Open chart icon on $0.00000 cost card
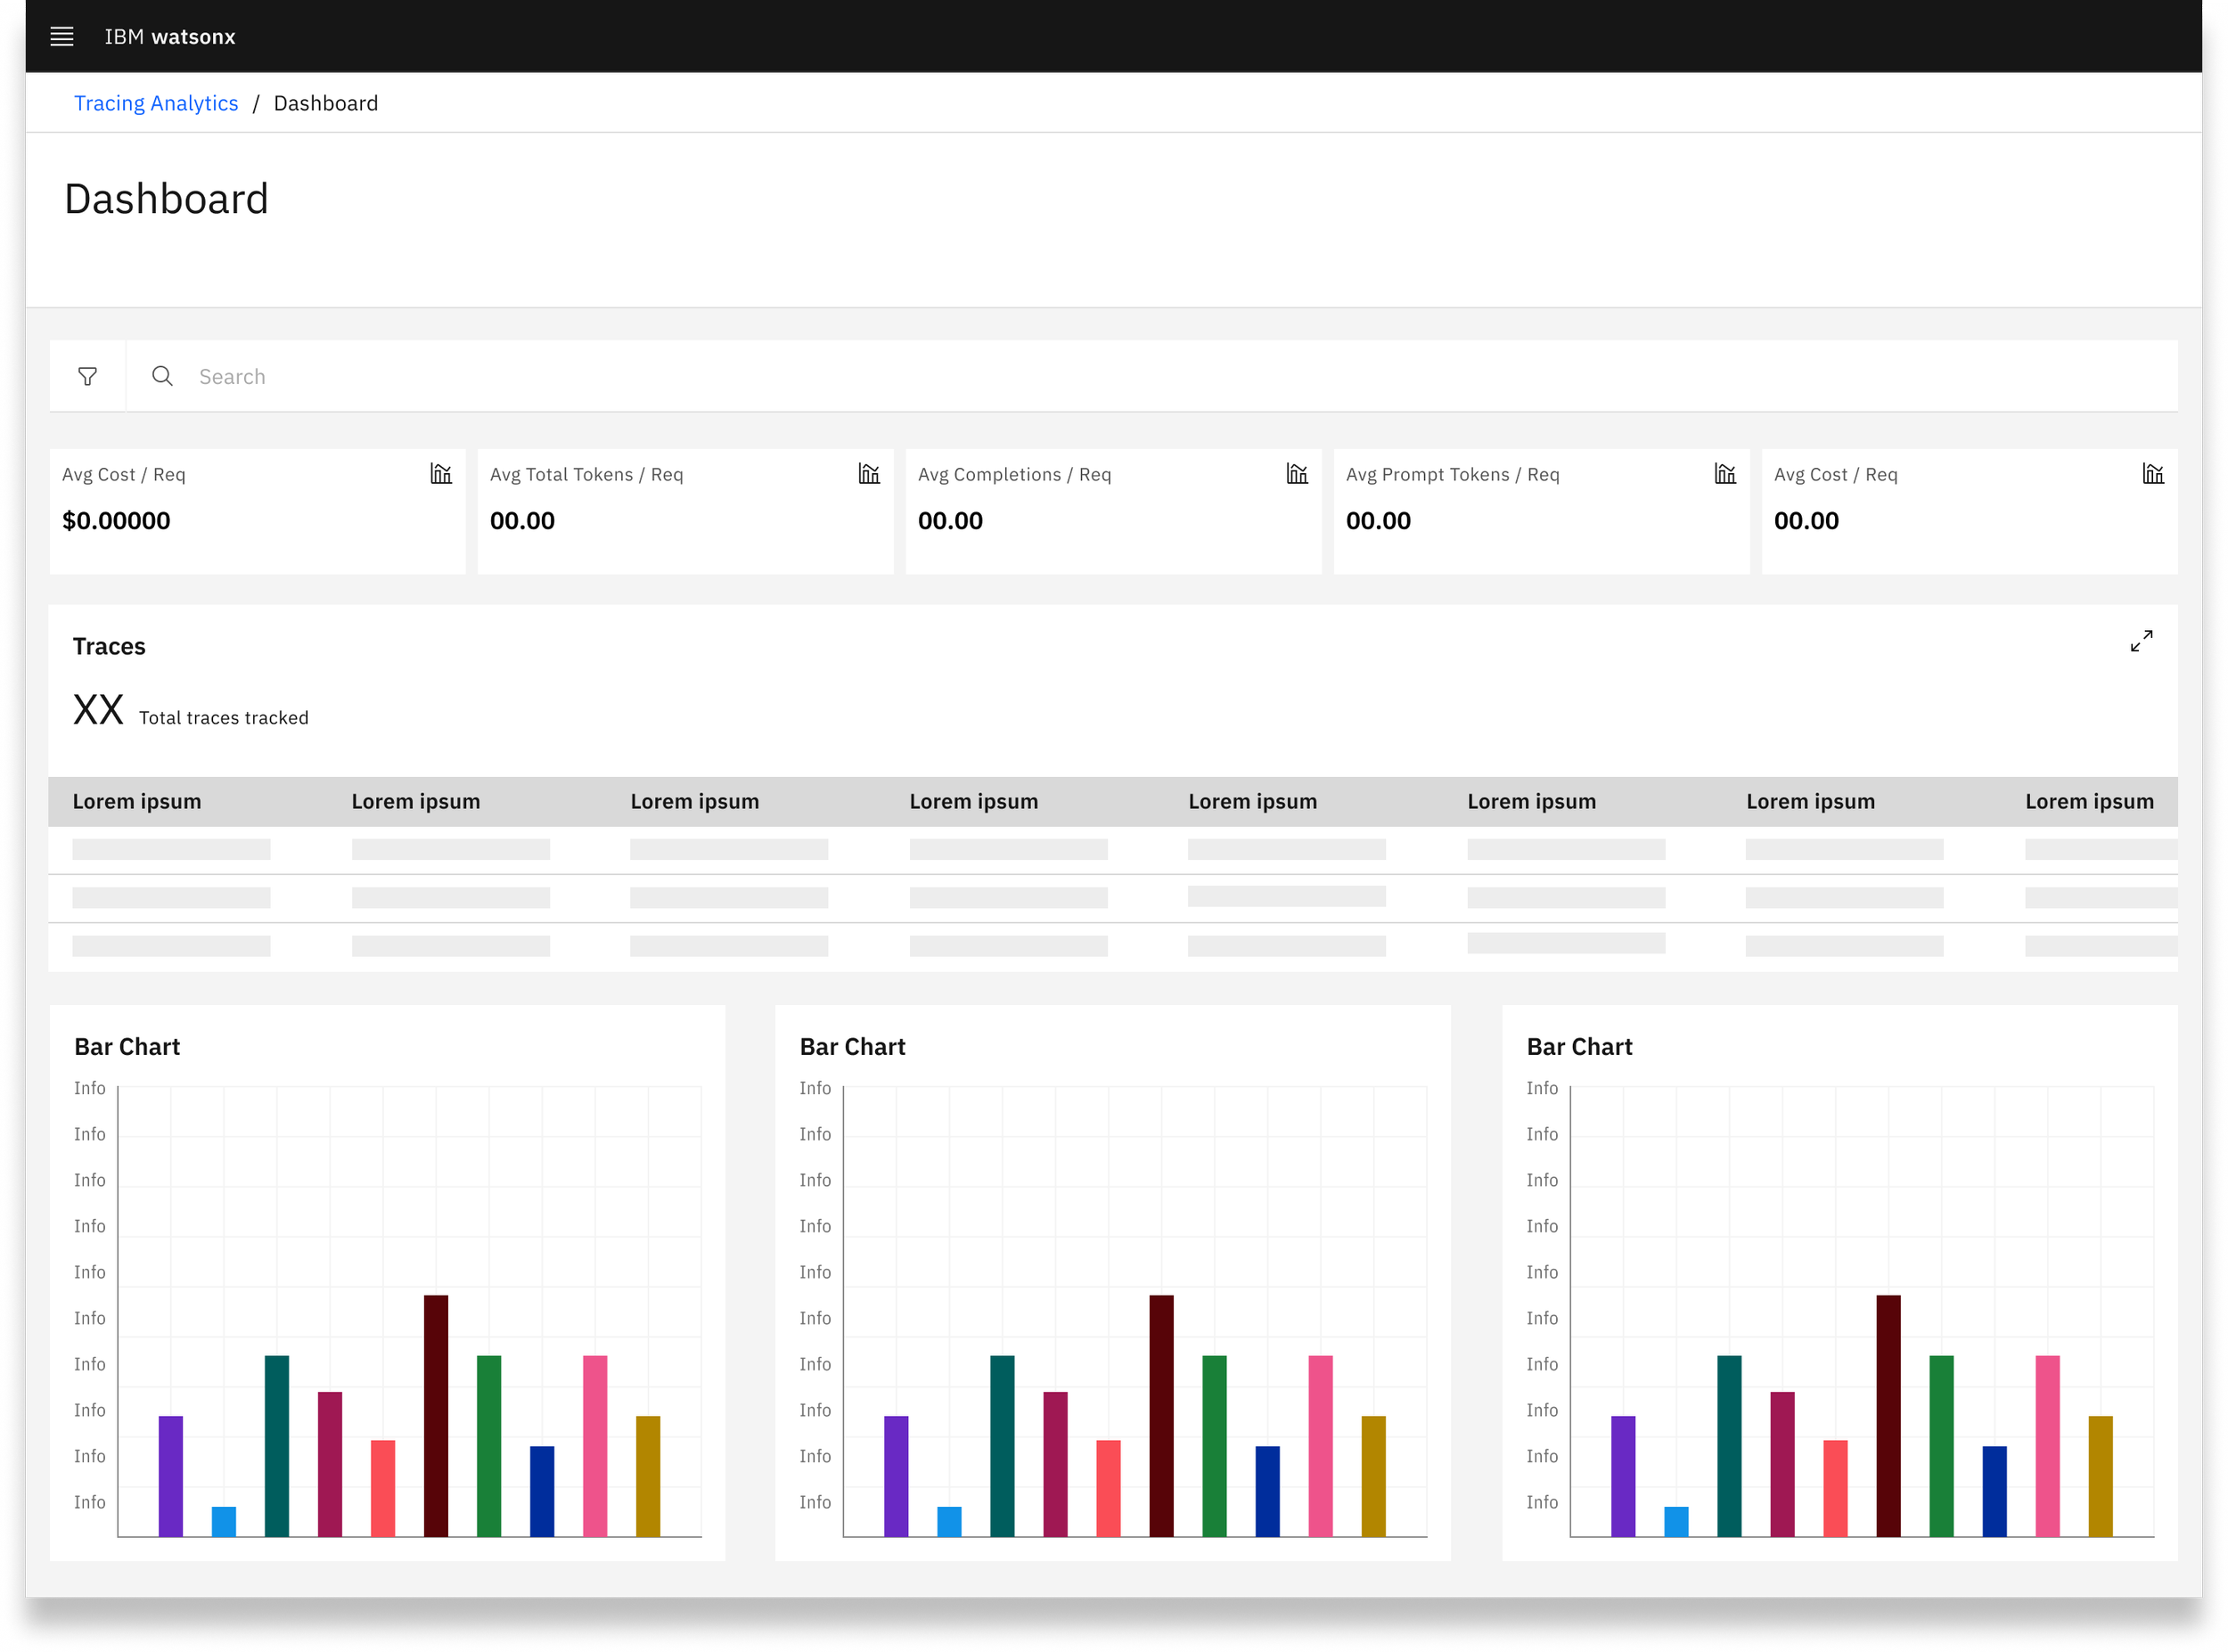Viewport: 2228px width, 1652px height. pos(441,474)
